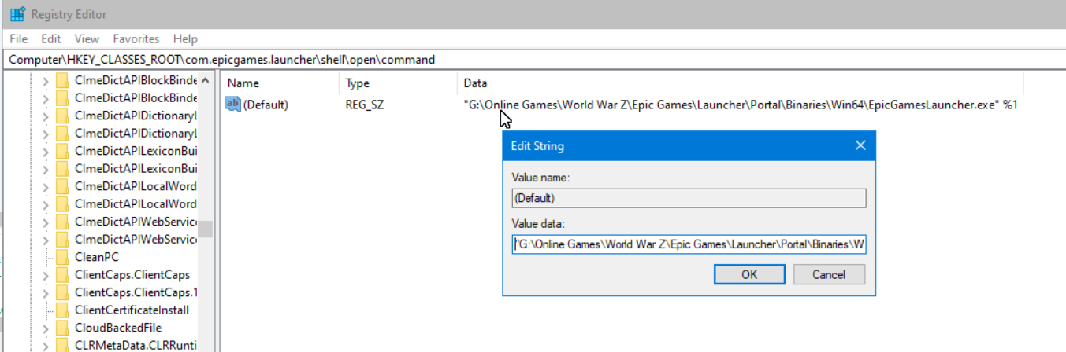Expand the CLRMetaData.CLRRunti key
The height and width of the screenshot is (352, 1066).
(x=46, y=345)
